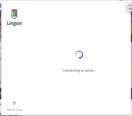Click the blue icon behind the popup's left edge
Image resolution: width=132 pixels, height=116 pixels.
[x=1, y=6]
